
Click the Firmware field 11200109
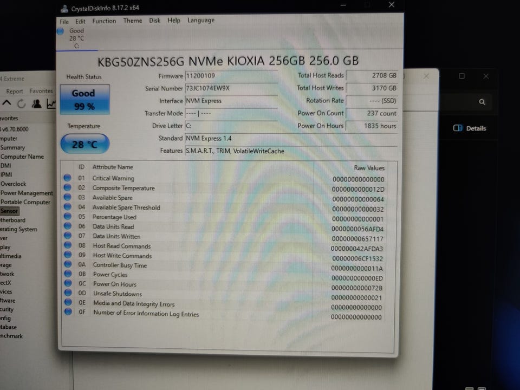tap(231, 76)
